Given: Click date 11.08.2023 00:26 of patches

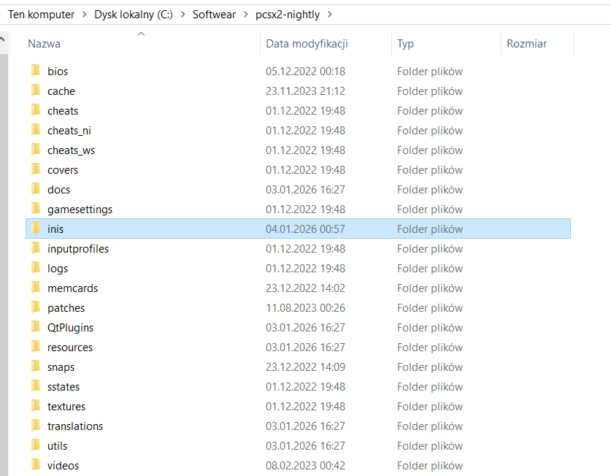Looking at the screenshot, I should point(305,308).
